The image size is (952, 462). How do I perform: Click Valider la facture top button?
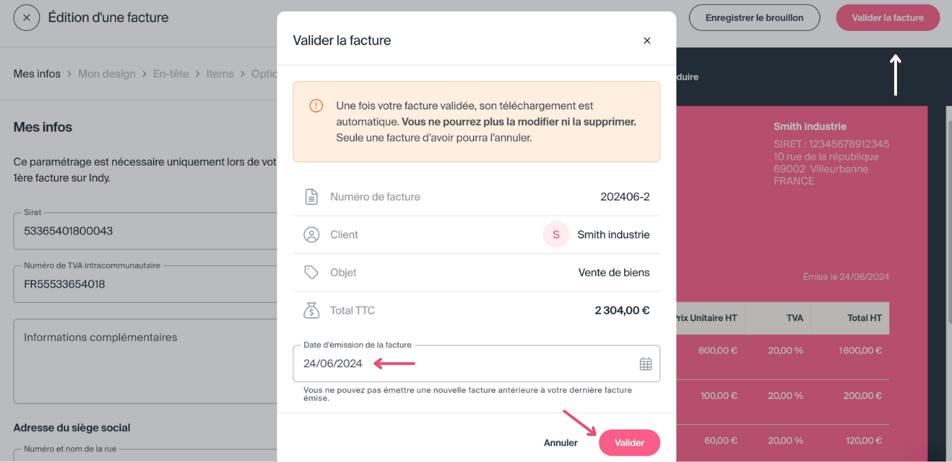coord(887,18)
